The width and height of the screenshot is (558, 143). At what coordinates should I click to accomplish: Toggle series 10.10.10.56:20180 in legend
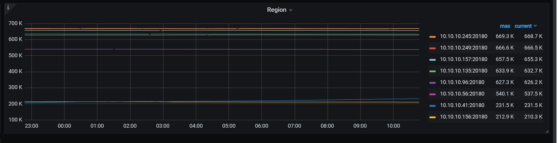tap(462, 94)
